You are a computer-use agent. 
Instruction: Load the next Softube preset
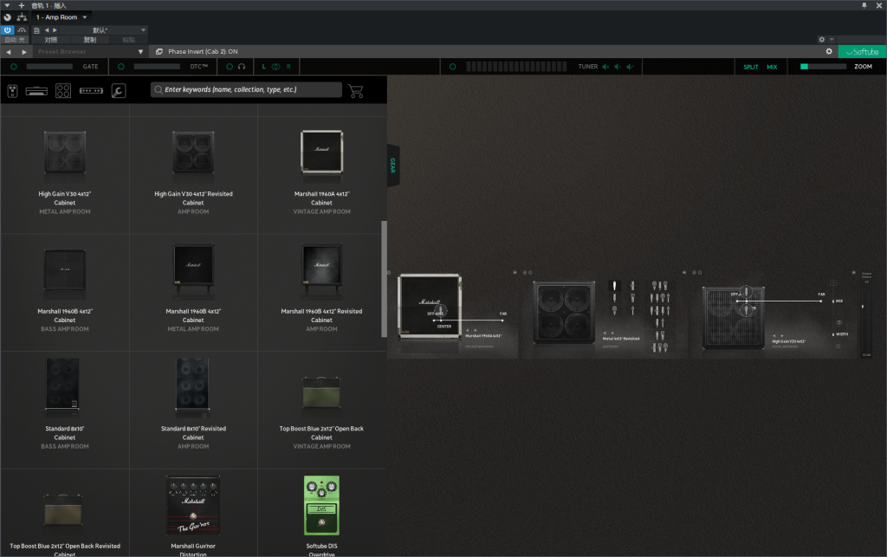coord(23,51)
